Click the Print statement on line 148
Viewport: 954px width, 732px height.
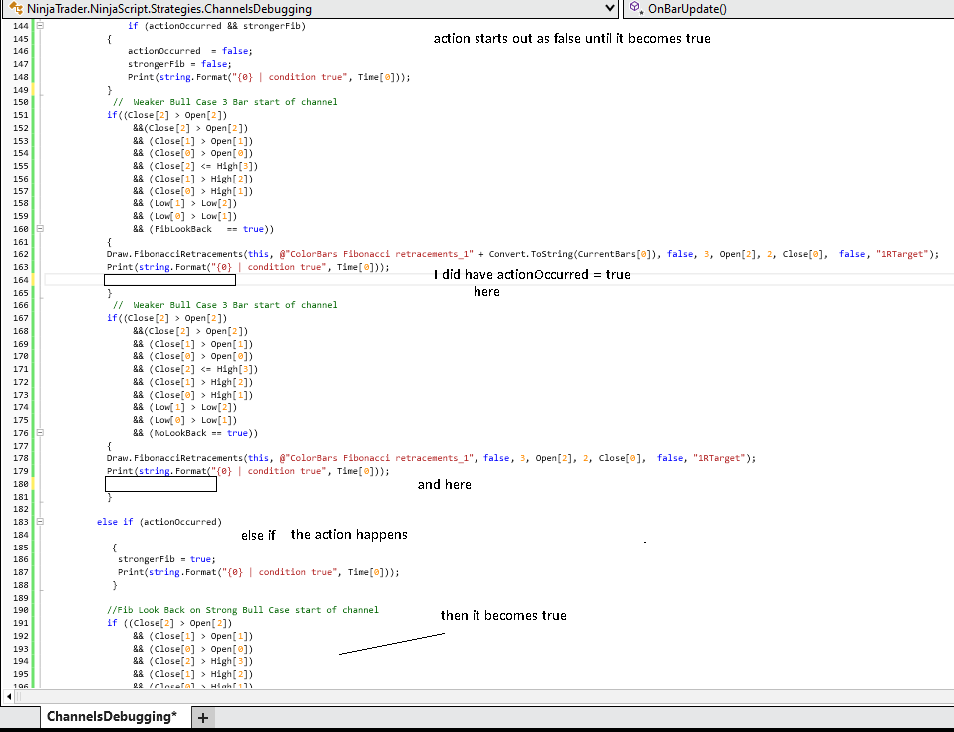pyautogui.click(x=269, y=77)
